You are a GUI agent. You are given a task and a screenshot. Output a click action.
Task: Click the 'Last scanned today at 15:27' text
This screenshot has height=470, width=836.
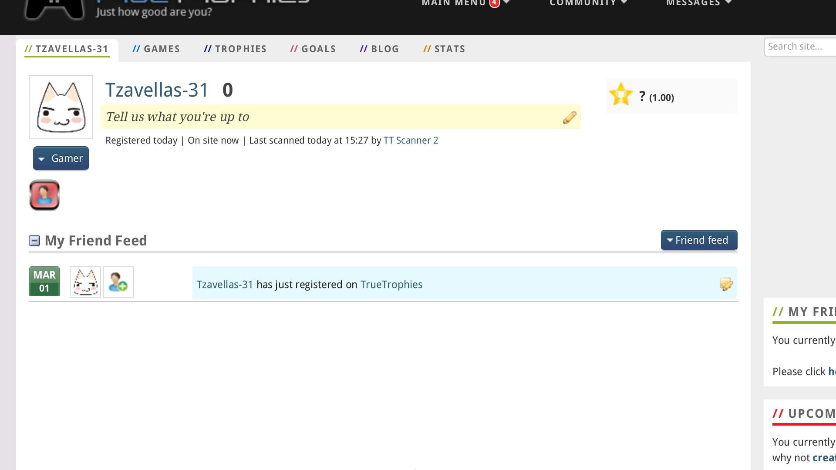point(309,141)
